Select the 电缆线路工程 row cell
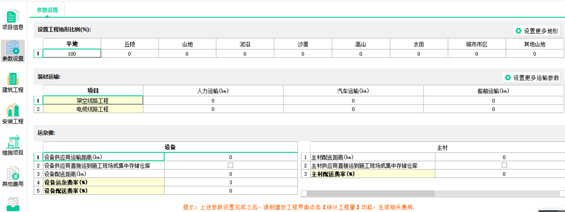Image resolution: width=565 pixels, height=212 pixels. (93, 109)
